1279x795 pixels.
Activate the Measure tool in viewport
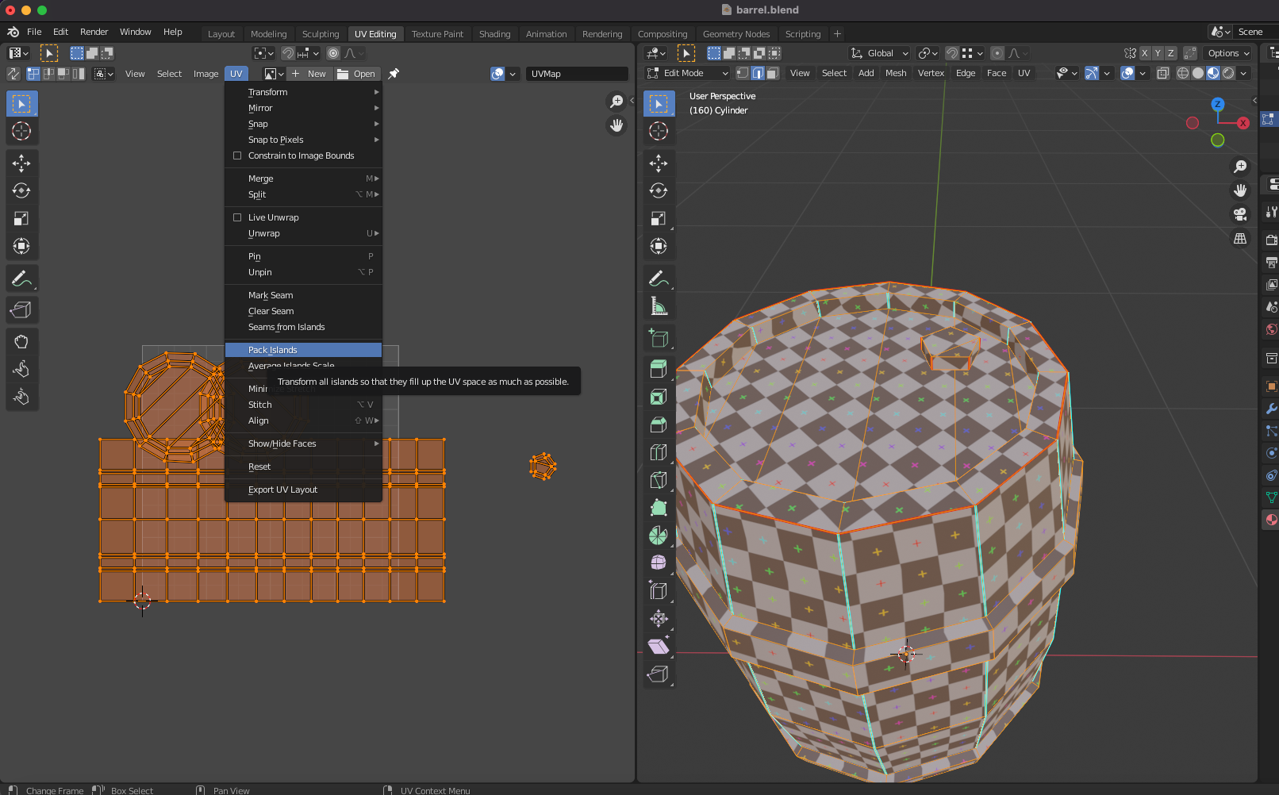click(x=658, y=306)
